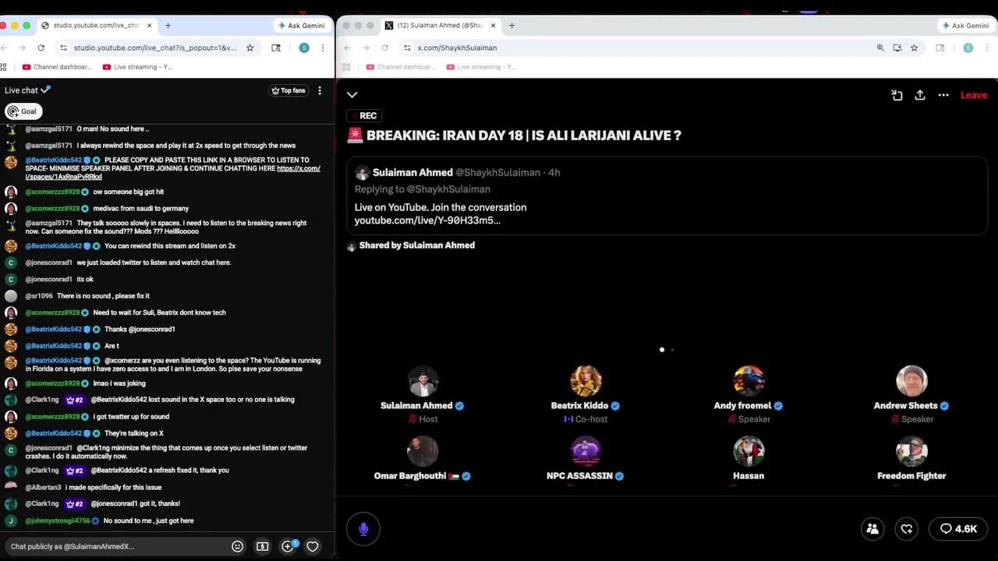Reload the X page
The width and height of the screenshot is (998, 561).
click(384, 48)
